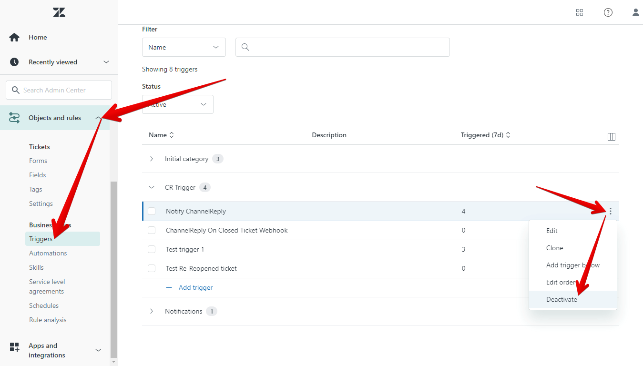
Task: Open the Status Active dropdown
Action: pyautogui.click(x=178, y=104)
